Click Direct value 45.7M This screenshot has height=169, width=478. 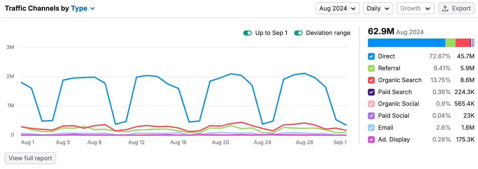coord(465,56)
